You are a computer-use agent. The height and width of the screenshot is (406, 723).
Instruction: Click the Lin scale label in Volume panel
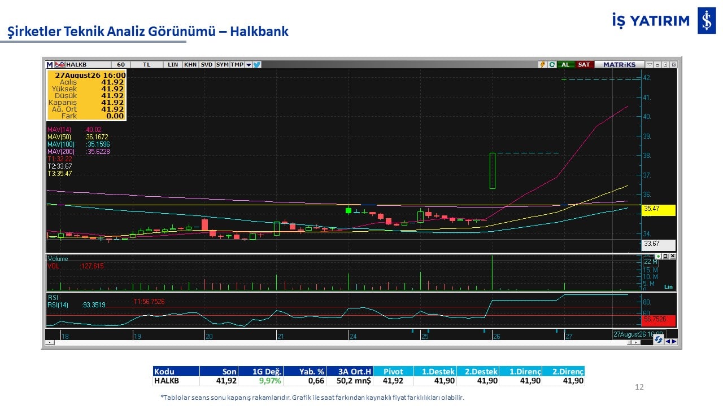tap(668, 286)
